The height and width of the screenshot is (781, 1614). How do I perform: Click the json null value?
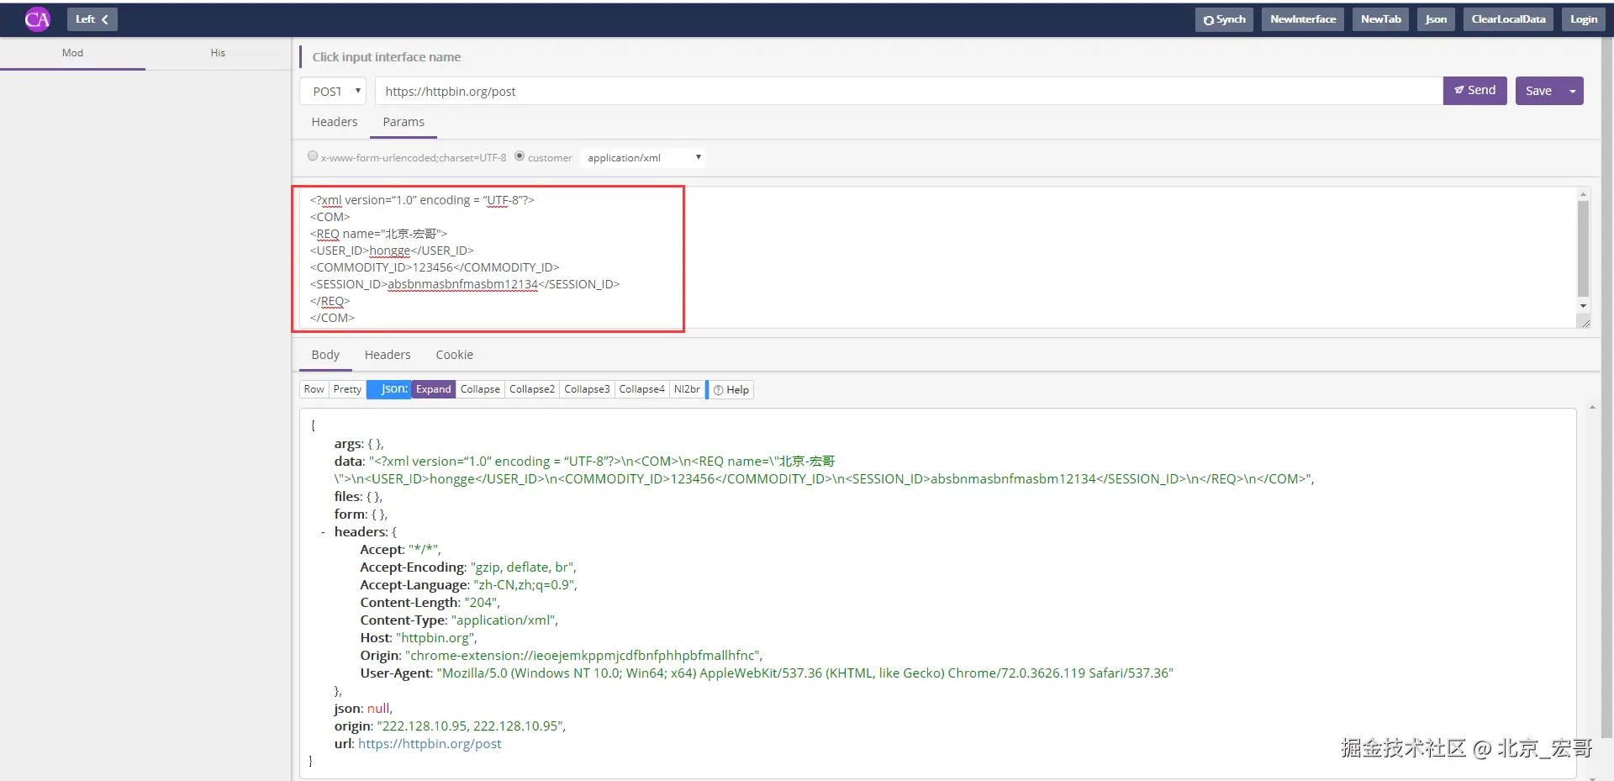pos(378,709)
